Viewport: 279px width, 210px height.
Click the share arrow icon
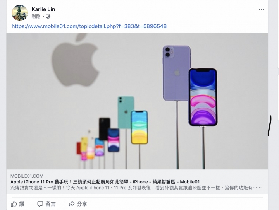[72, 204]
